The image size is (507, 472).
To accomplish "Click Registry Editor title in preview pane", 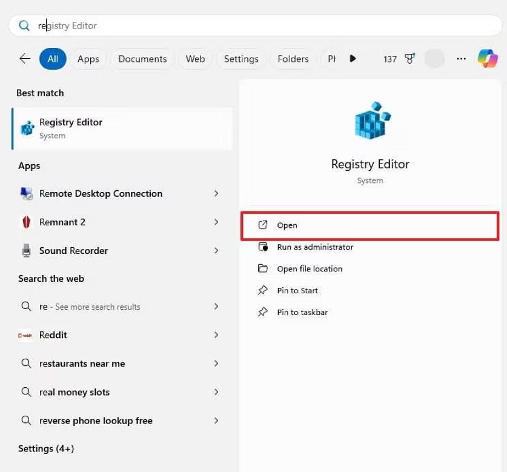I will (x=370, y=164).
